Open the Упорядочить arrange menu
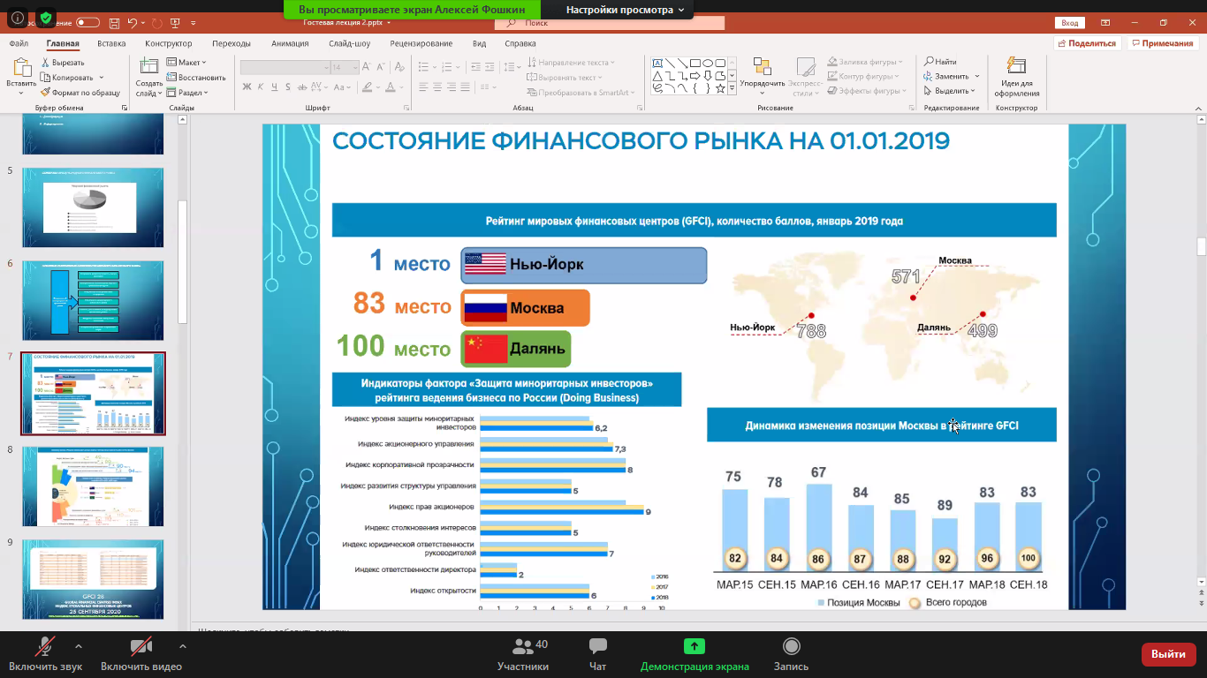The width and height of the screenshot is (1207, 678). point(763,77)
